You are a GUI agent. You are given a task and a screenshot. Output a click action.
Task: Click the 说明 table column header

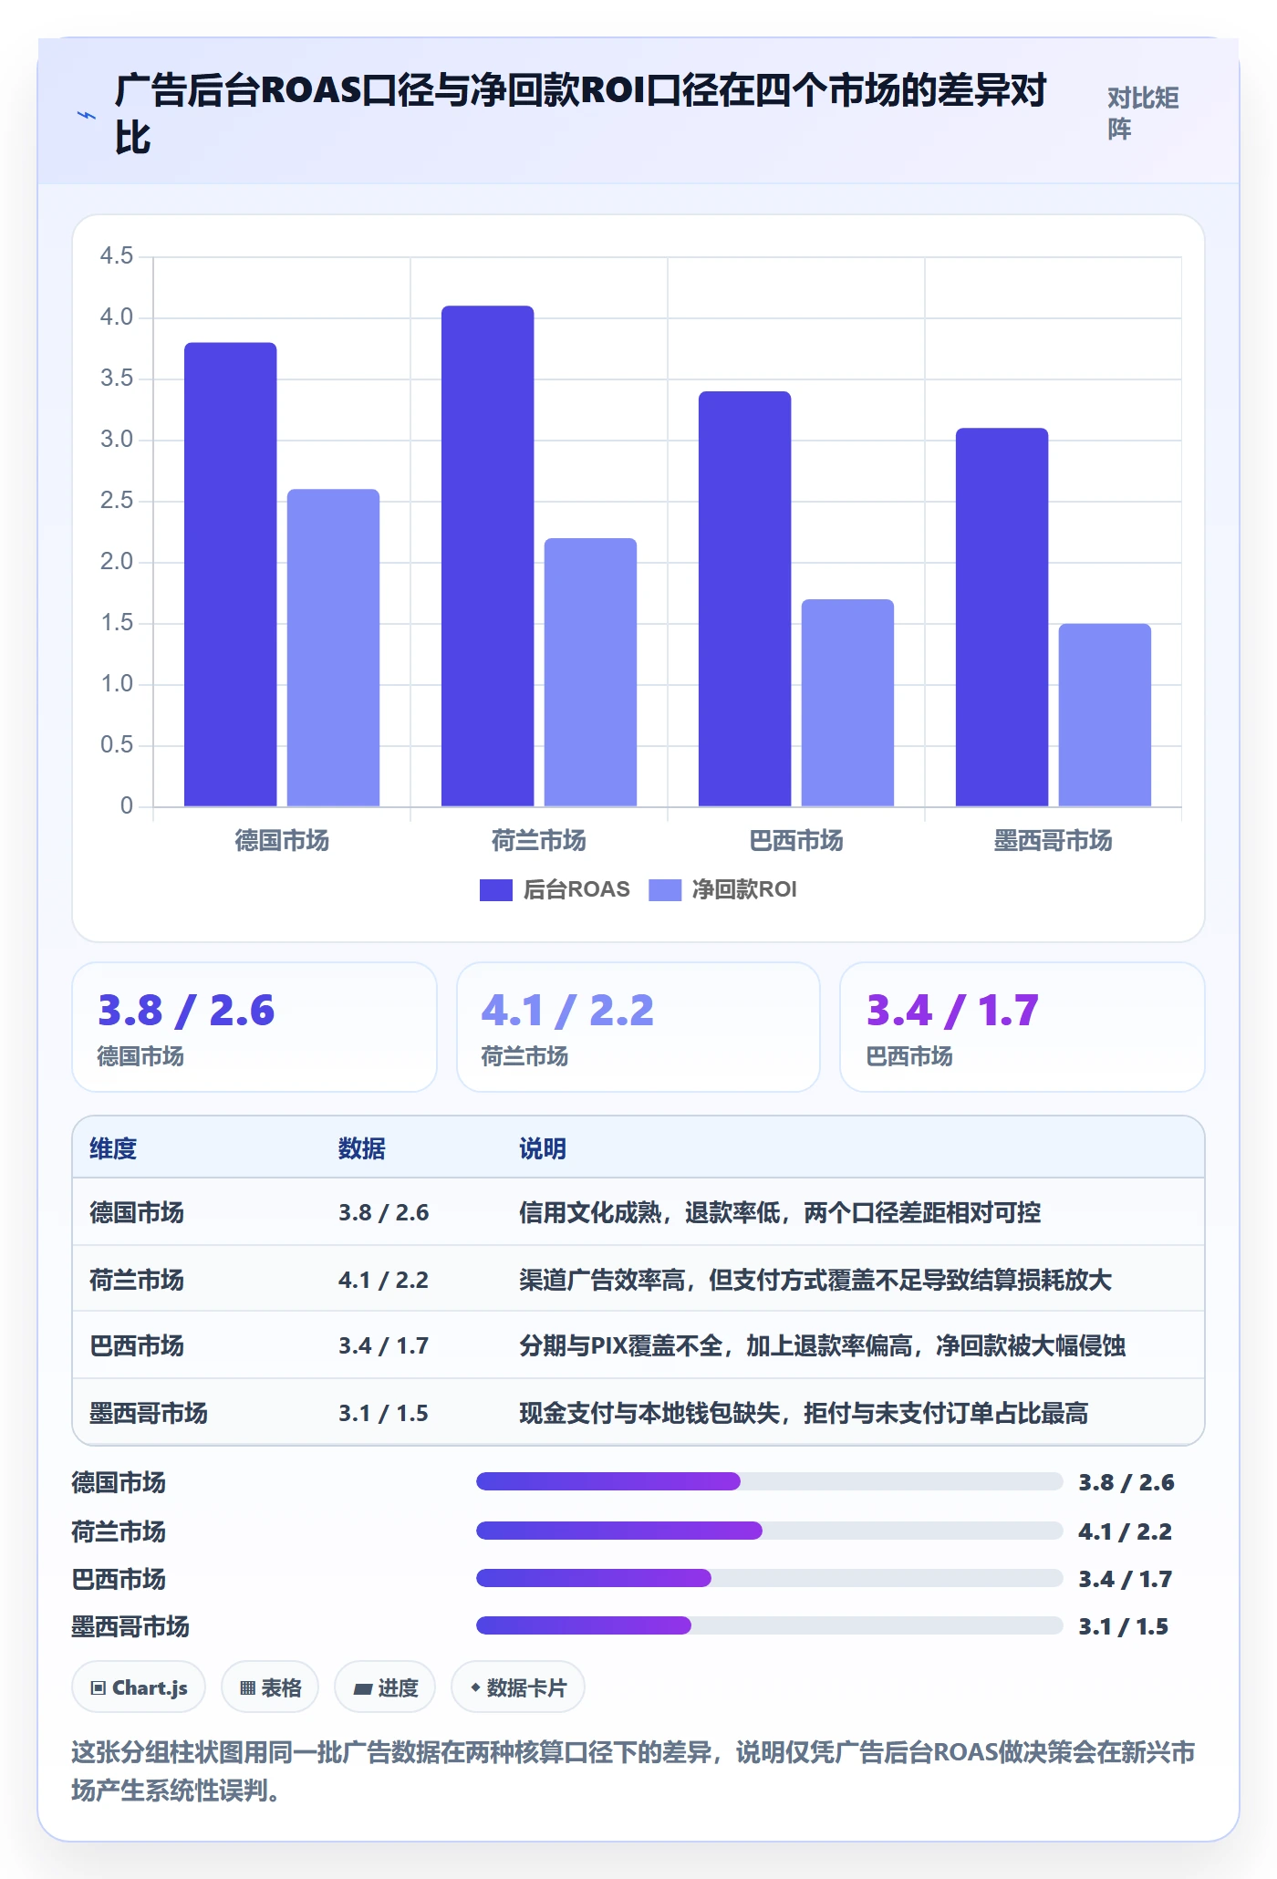click(543, 1148)
